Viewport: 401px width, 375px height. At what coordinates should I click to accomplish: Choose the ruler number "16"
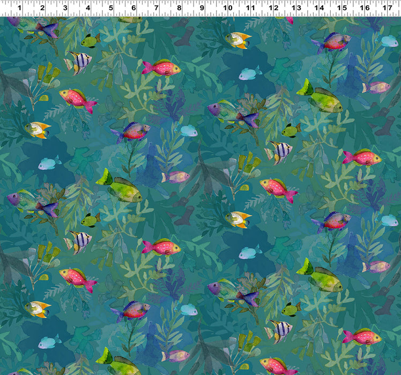(x=365, y=8)
